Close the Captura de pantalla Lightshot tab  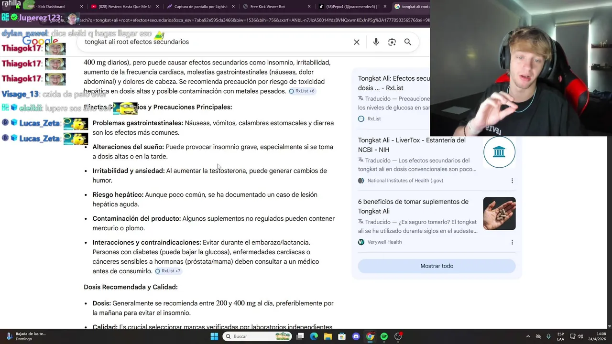point(233,7)
